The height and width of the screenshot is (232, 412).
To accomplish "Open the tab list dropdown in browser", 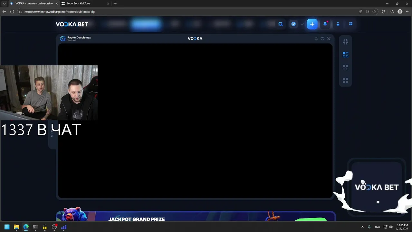I will point(4,4).
